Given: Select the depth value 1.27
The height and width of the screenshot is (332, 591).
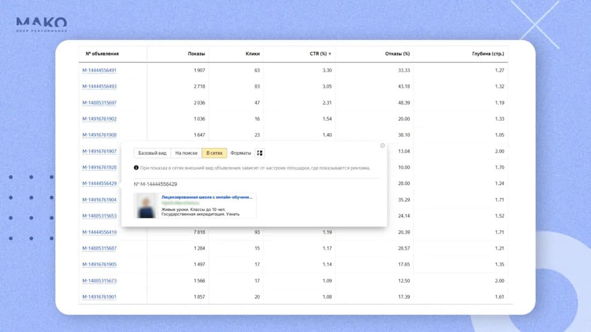Looking at the screenshot, I should pos(500,70).
